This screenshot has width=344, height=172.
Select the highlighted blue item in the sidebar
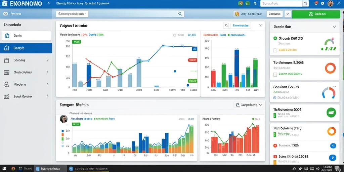click(26, 48)
